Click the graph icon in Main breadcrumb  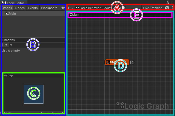tap(70, 15)
